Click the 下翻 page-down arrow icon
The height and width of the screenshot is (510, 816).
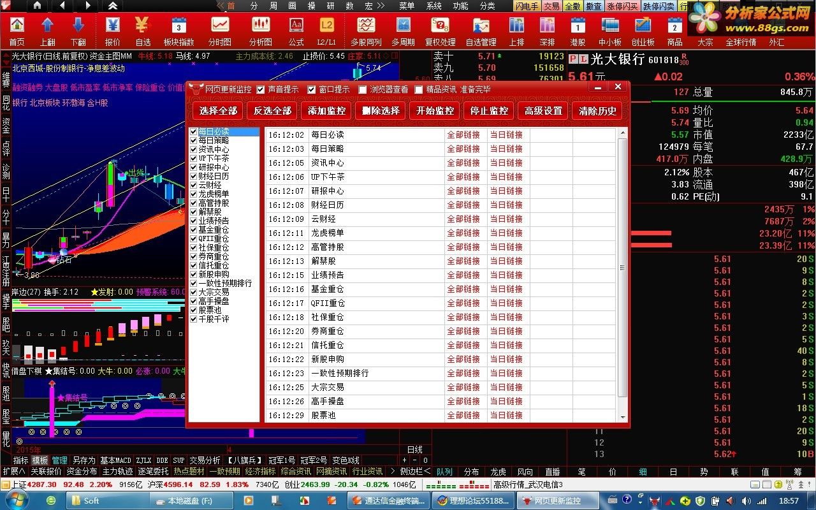tap(78, 25)
